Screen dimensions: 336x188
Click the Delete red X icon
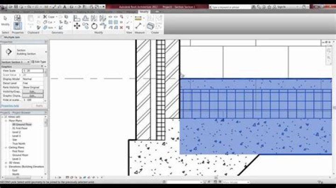121,27
